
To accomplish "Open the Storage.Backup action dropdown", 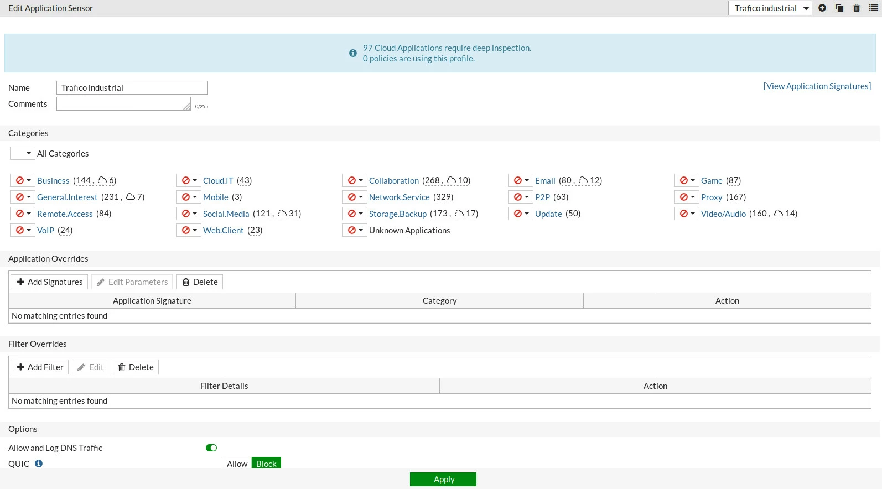I will point(355,214).
